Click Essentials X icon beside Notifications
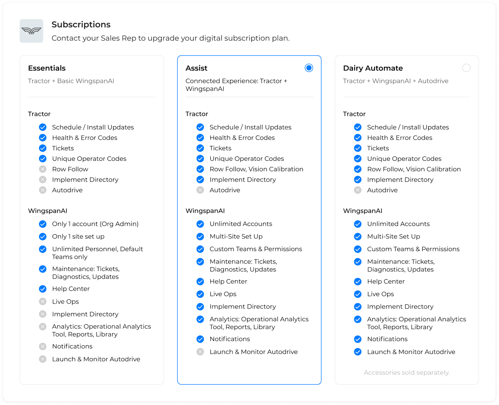This screenshot has height=405, width=499. click(x=42, y=346)
